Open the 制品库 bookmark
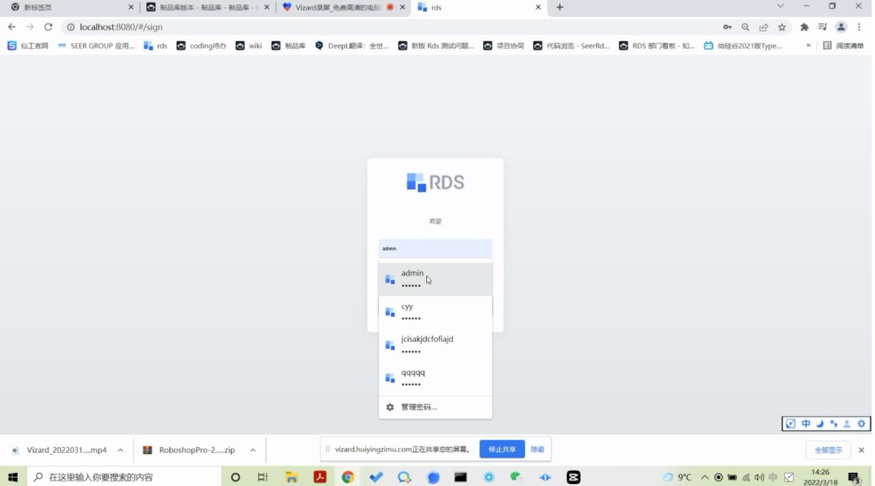 coord(288,46)
